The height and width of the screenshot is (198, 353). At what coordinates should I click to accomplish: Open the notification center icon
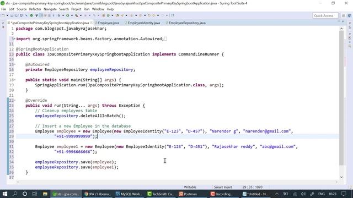click(344, 194)
